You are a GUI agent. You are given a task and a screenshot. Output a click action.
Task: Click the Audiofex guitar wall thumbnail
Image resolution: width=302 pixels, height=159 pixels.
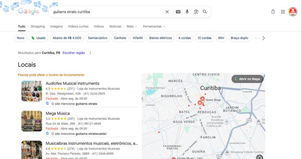pyautogui.click(x=32, y=91)
